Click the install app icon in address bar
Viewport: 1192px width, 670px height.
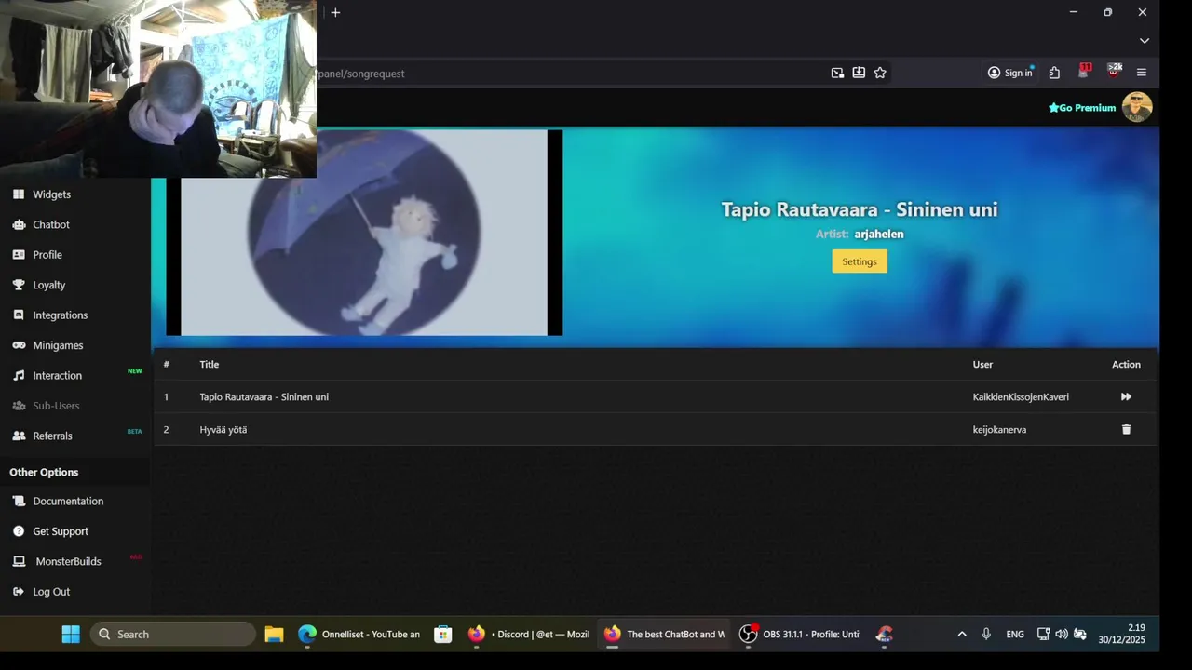(859, 73)
